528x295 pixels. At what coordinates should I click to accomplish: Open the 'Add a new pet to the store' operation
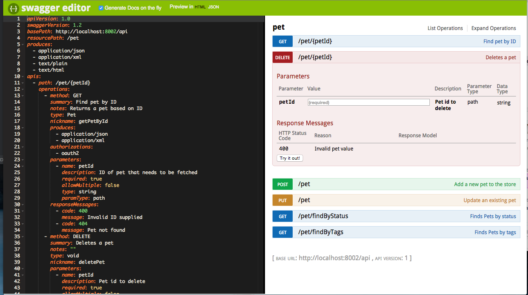(x=485, y=184)
